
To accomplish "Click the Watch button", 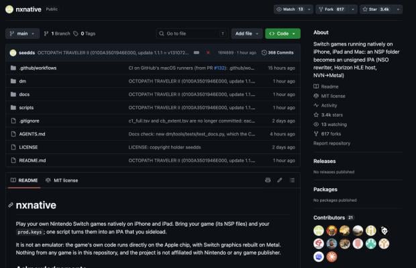I will pos(289,9).
